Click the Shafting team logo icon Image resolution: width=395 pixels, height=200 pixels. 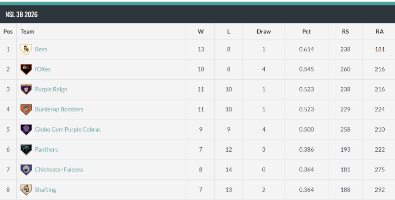[26, 190]
